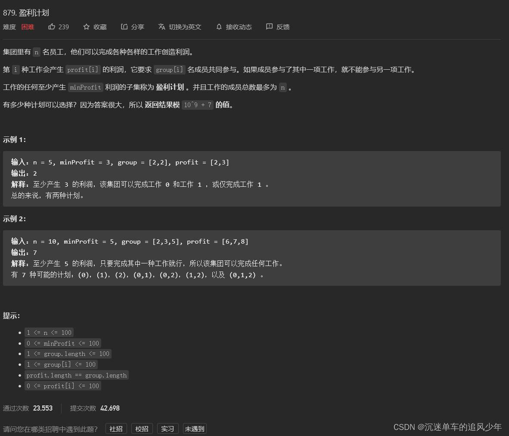The image size is (509, 436).
Task: Click the problem title 879. 盈利计划
Action: [x=27, y=13]
